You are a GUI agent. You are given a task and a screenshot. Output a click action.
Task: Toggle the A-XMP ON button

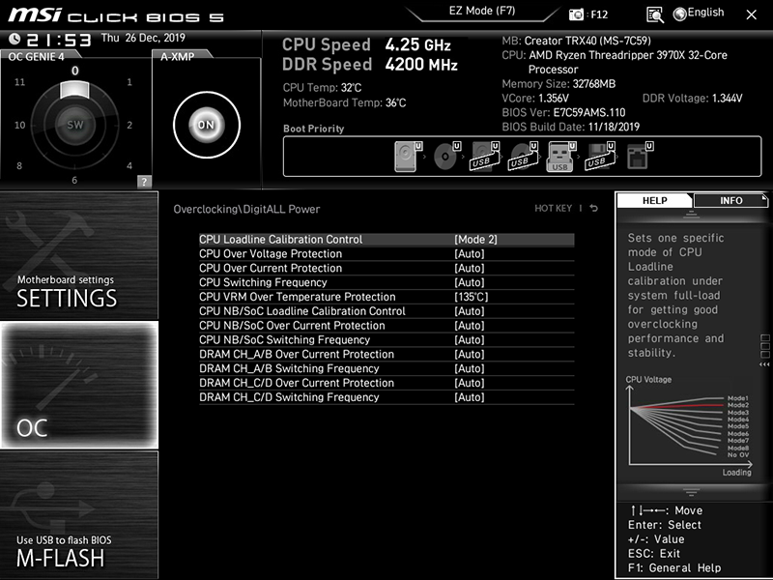tap(207, 125)
